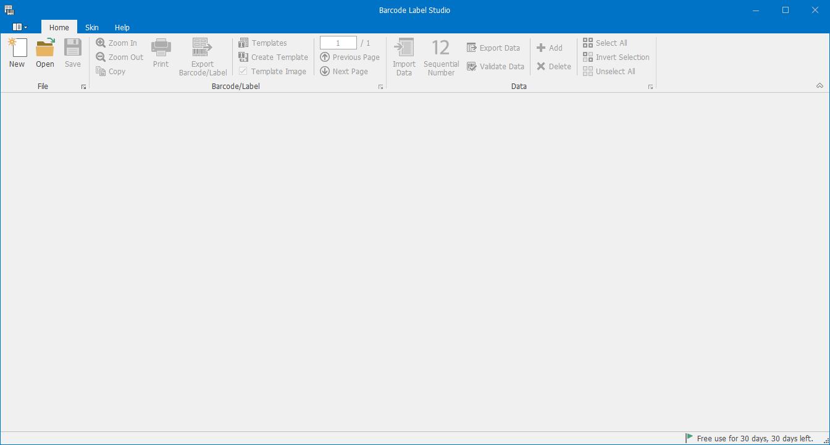This screenshot has width=830, height=445.
Task: Save the current file
Action: [x=73, y=53]
